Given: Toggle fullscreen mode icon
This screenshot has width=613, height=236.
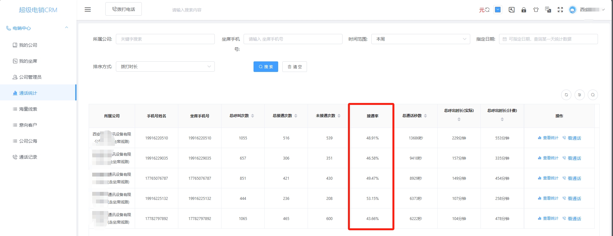Looking at the screenshot, I should (x=560, y=10).
